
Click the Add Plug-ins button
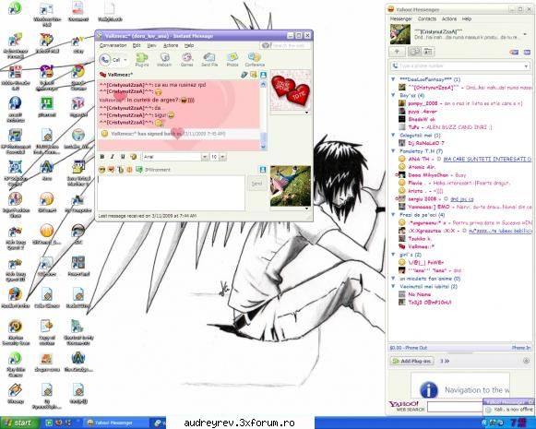pos(412,361)
